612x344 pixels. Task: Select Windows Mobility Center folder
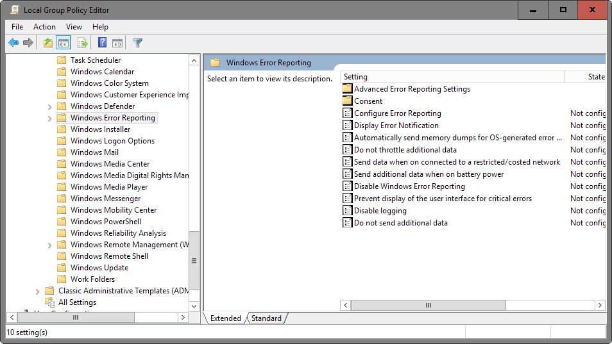[x=114, y=210]
